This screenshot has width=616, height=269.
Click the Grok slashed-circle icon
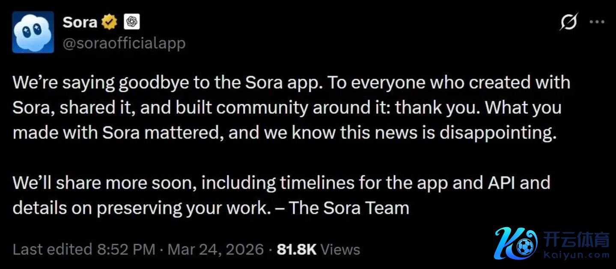[569, 22]
